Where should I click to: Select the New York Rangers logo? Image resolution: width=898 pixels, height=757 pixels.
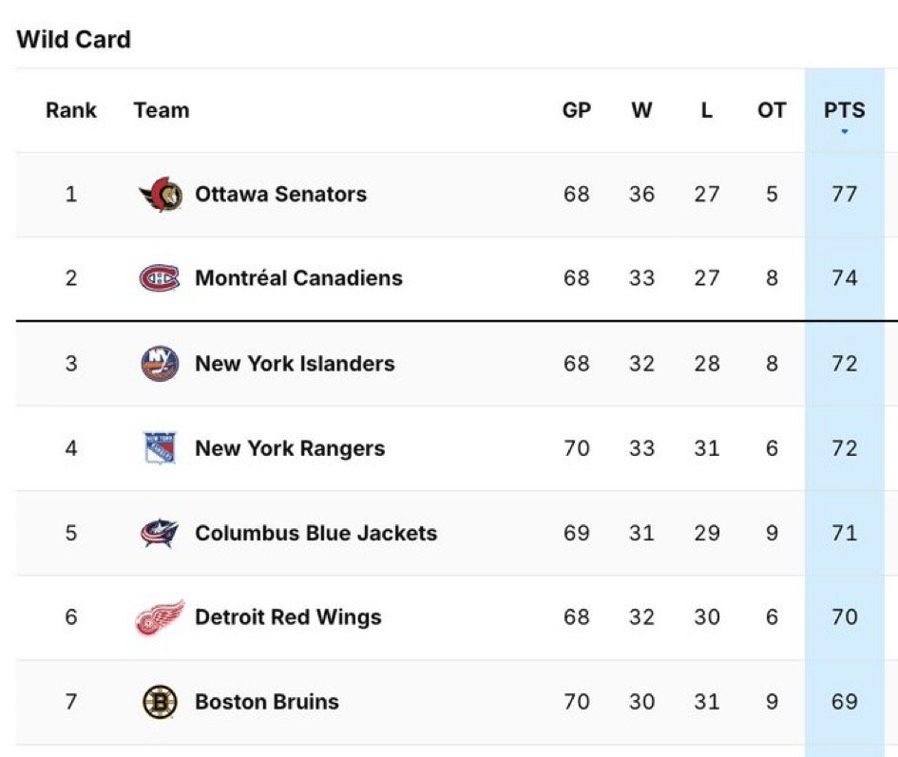pos(160,447)
